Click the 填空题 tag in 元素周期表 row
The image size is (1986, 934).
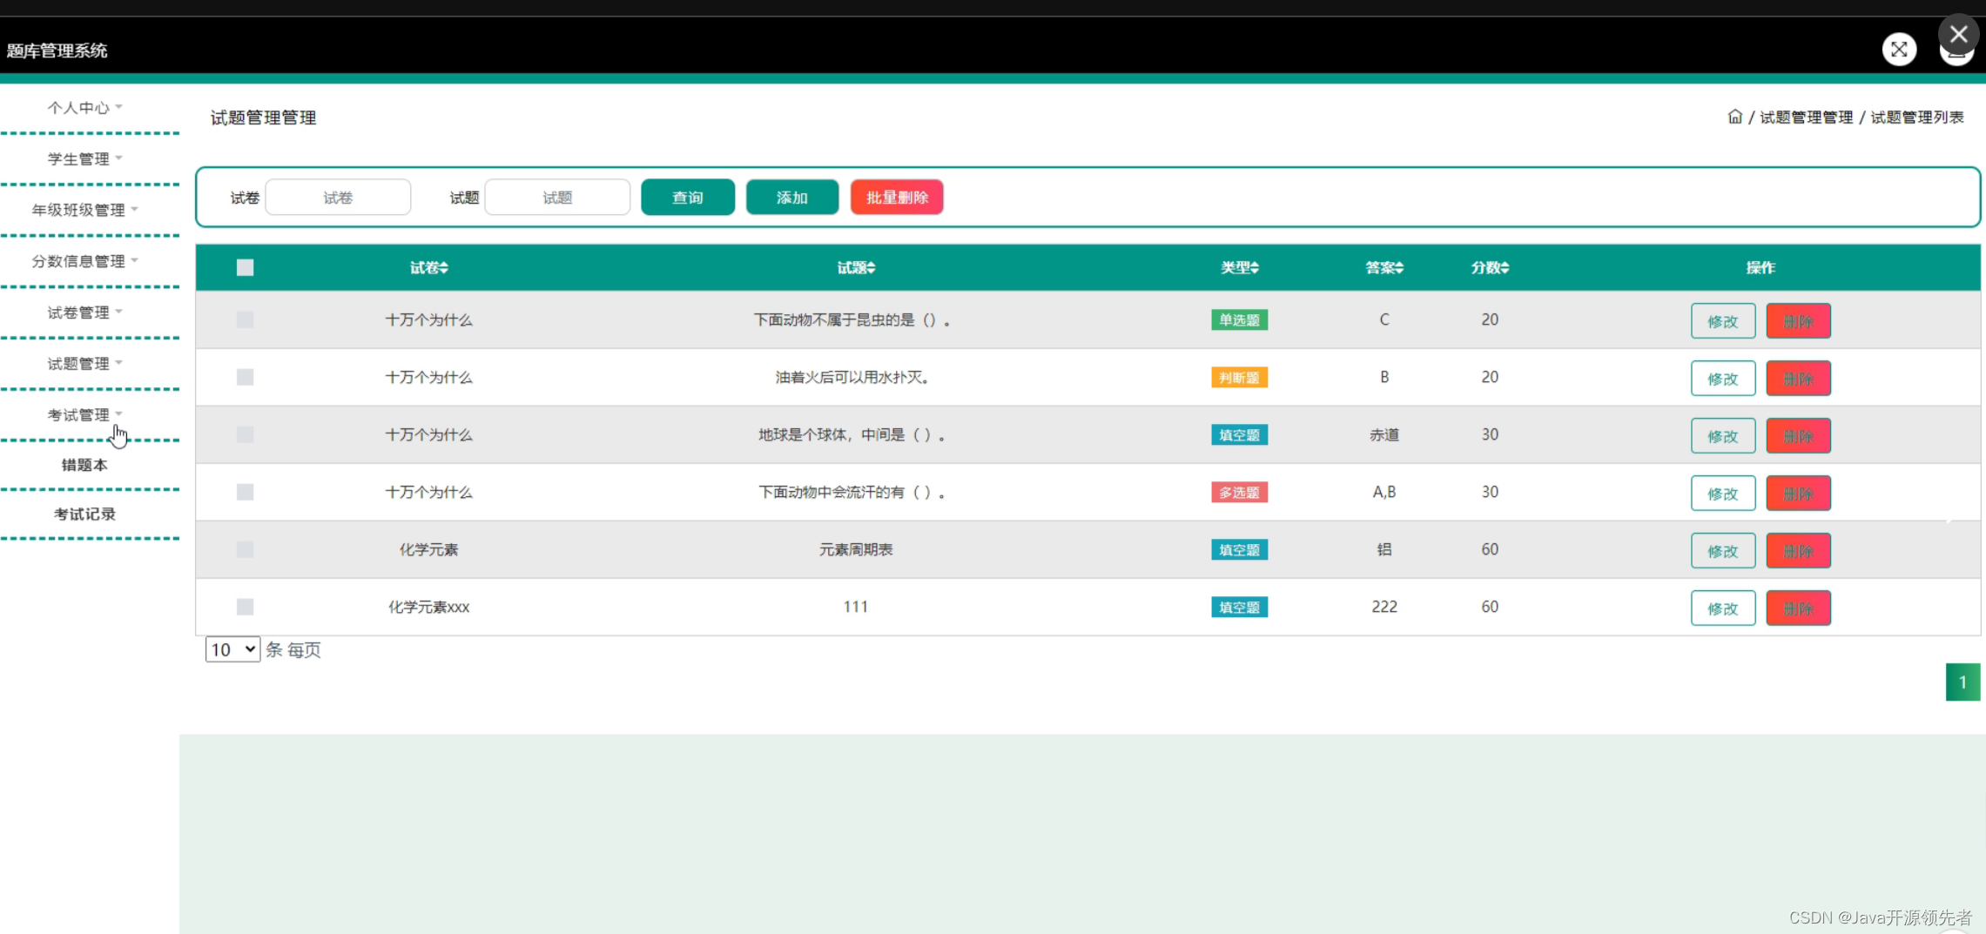click(1239, 549)
